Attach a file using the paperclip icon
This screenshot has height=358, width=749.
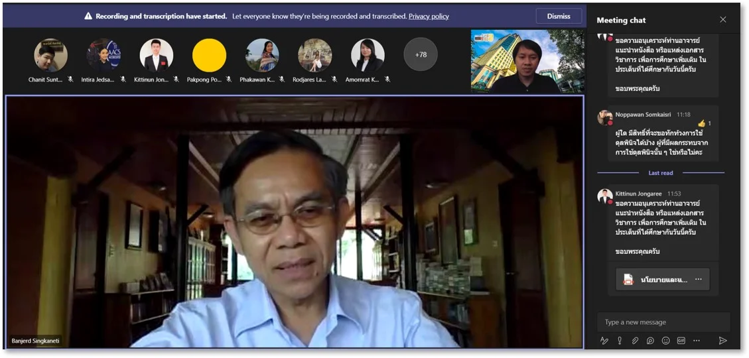pos(635,341)
